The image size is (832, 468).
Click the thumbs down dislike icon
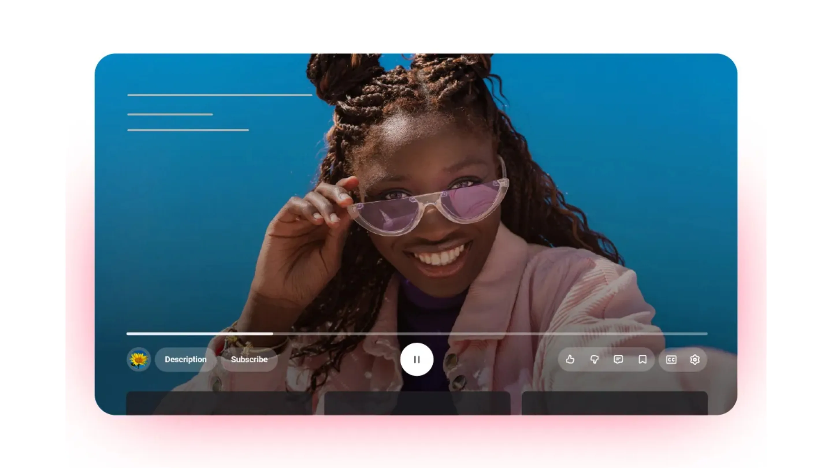[x=594, y=359]
